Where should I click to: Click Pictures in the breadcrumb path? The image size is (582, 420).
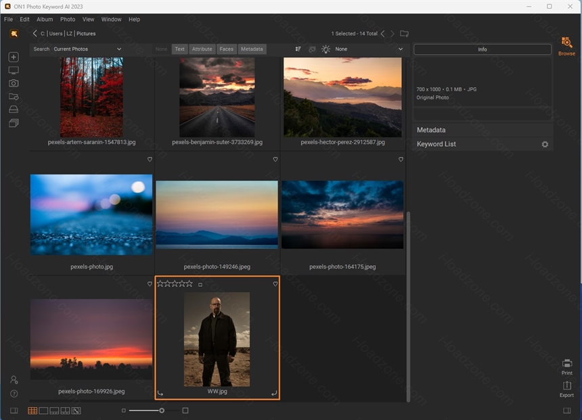tap(86, 33)
